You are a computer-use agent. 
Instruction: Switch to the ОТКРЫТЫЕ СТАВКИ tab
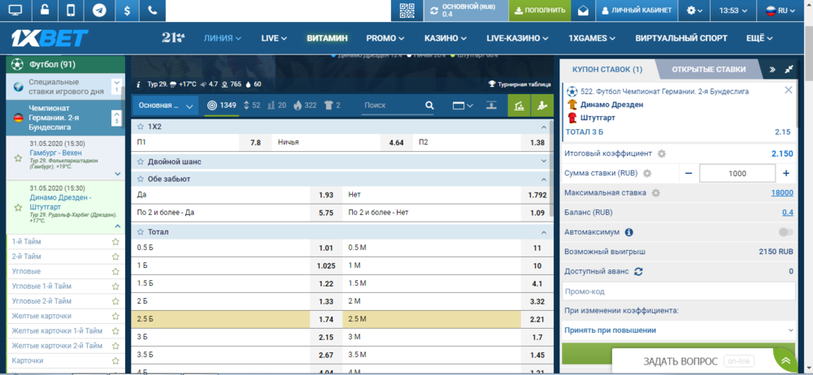tap(709, 70)
